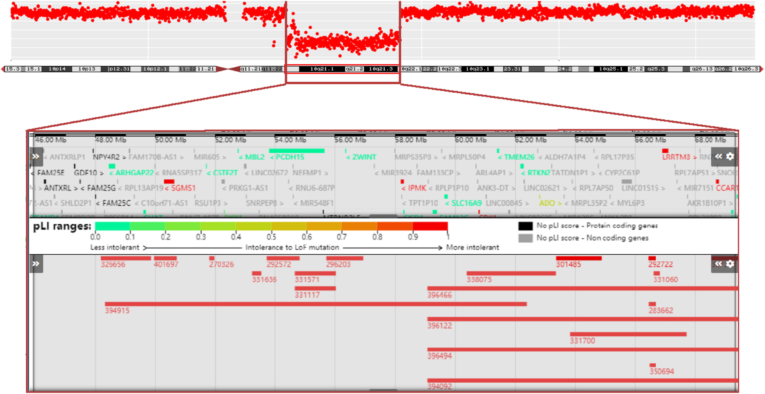765x394 pixels.
Task: Click the green PCDH15 gene bar
Action: (297, 151)
